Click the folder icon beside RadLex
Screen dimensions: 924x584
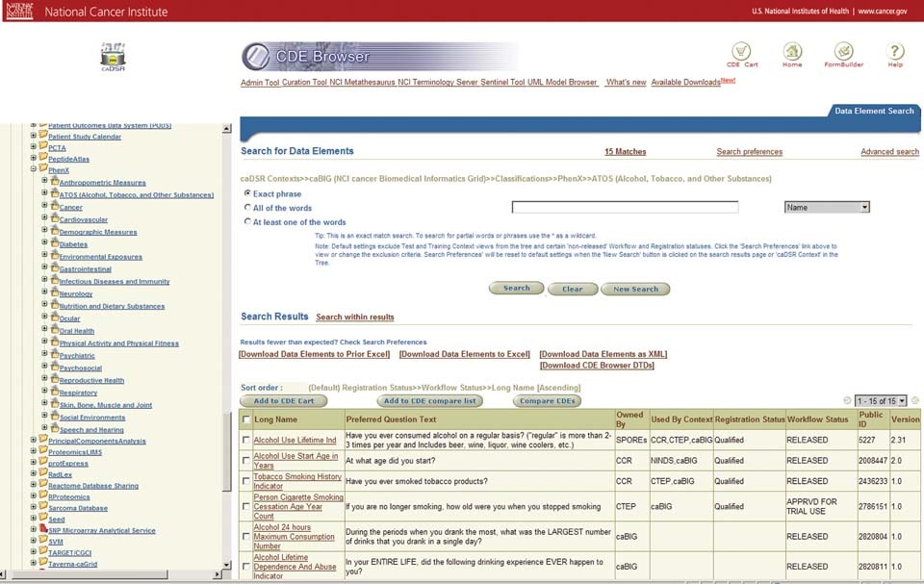(x=43, y=473)
